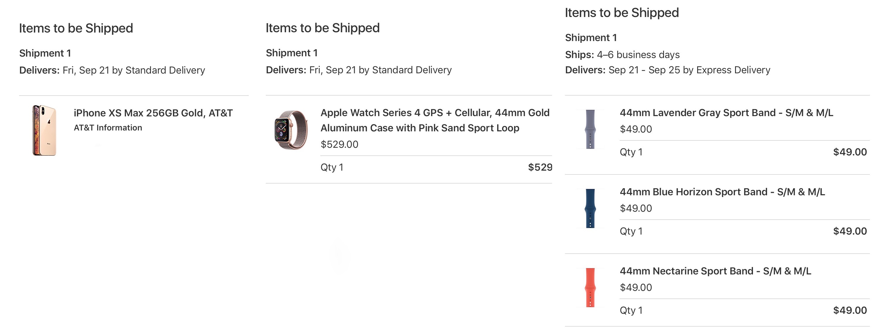
Task: Click the Nectarine Sport Band image
Action: [x=590, y=288]
